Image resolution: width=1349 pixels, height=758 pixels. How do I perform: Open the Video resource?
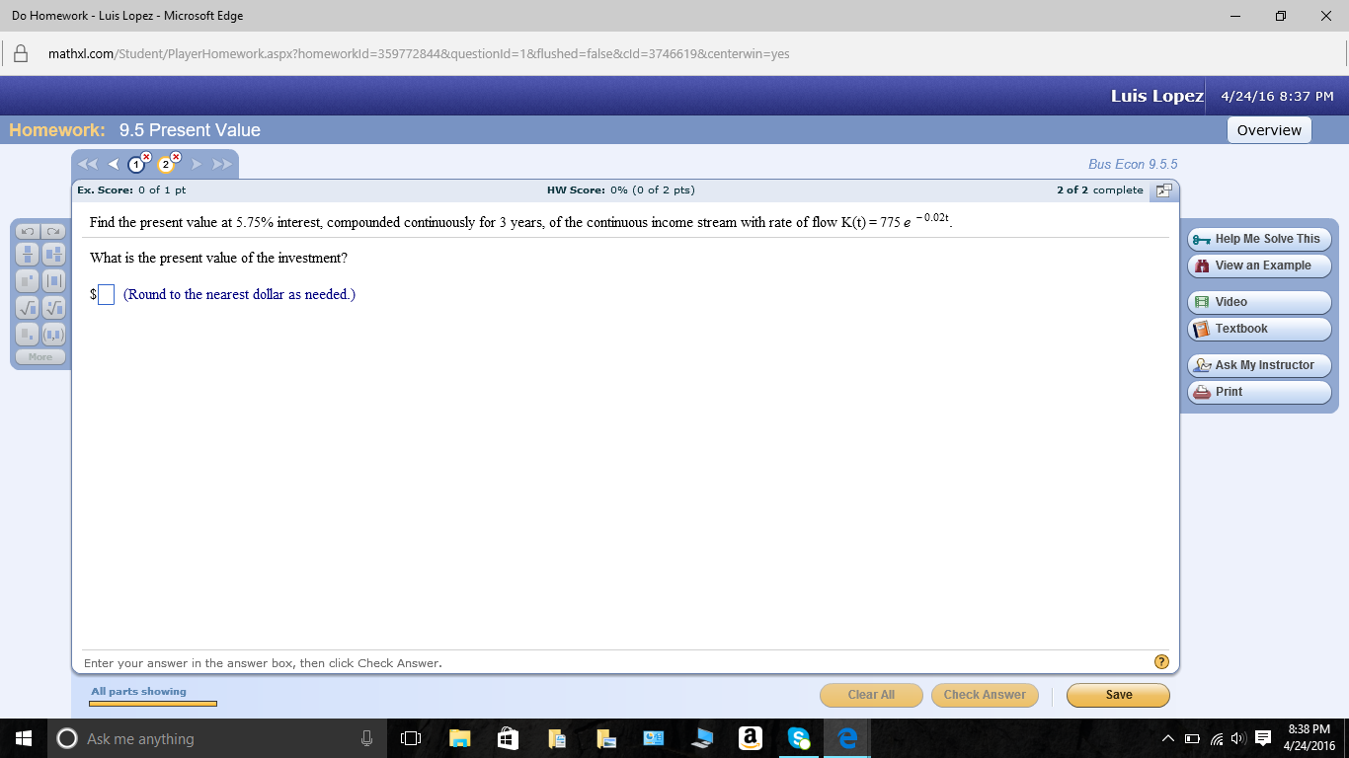coord(1259,302)
